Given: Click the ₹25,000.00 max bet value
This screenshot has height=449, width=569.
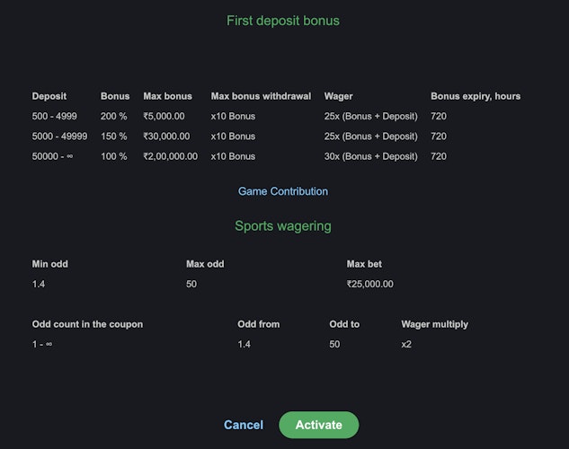Looking at the screenshot, I should tap(369, 284).
